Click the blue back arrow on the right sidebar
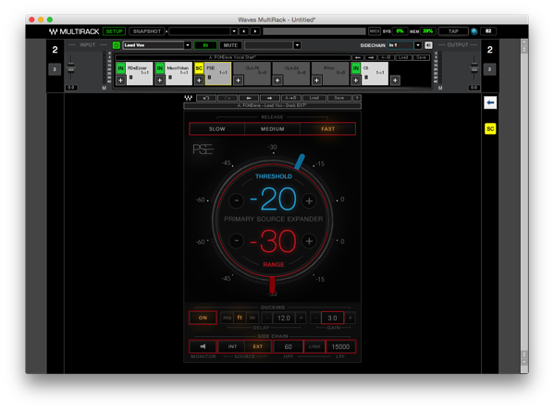 (490, 102)
